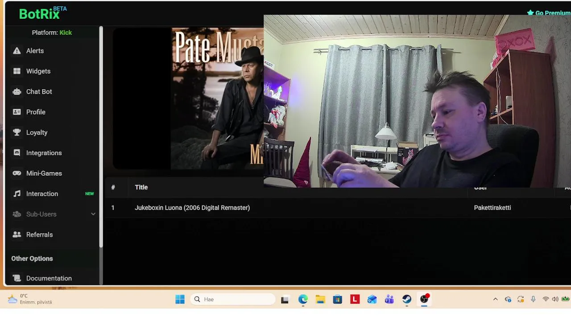Open the Alerts section icon

point(17,51)
